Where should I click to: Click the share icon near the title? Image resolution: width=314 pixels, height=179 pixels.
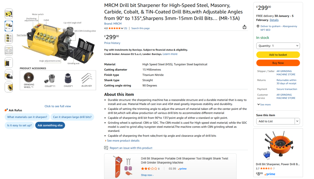pos(244,27)
